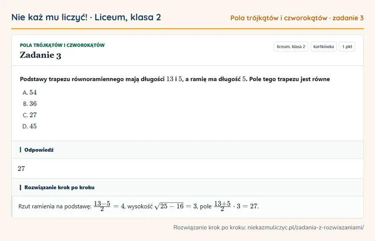Image resolution: width=375 pixels, height=241 pixels.
Task: Click the solution line 'Rzut ramienia na podstawę'
Action: [x=138, y=206]
